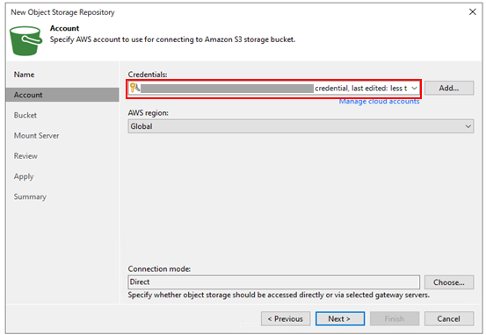
Task: Click the 'AWS region:' label
Action: tap(149, 113)
